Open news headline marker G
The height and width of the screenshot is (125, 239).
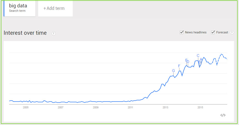tap(173, 71)
